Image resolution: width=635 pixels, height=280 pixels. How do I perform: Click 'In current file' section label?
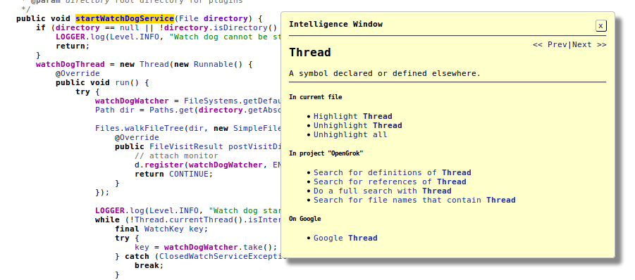[316, 97]
